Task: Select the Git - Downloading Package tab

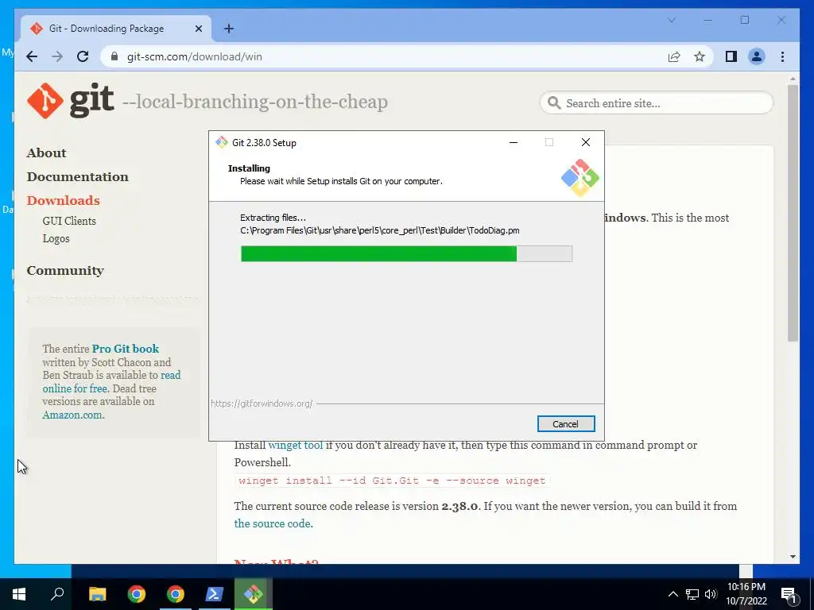Action: point(116,29)
